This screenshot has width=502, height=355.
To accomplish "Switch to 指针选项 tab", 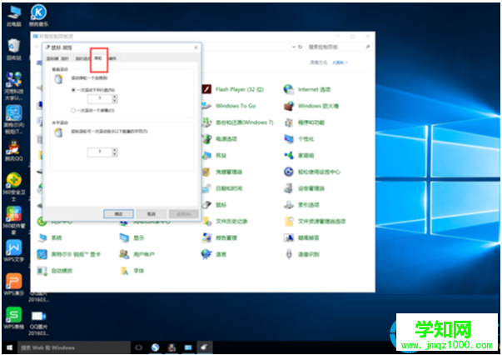I will pyautogui.click(x=82, y=58).
